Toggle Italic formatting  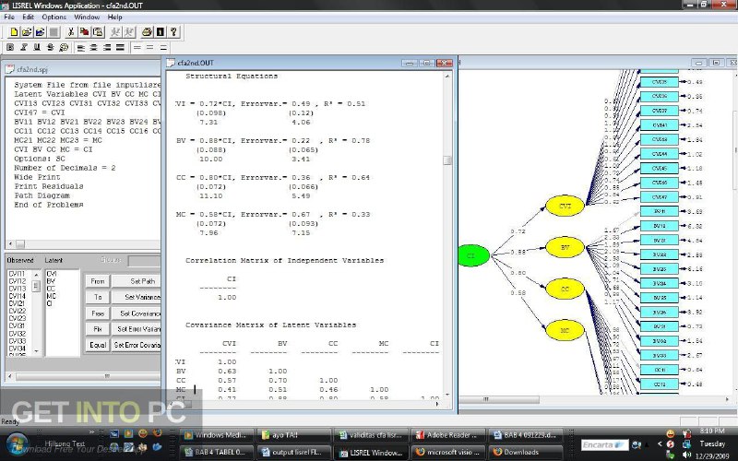[24, 48]
